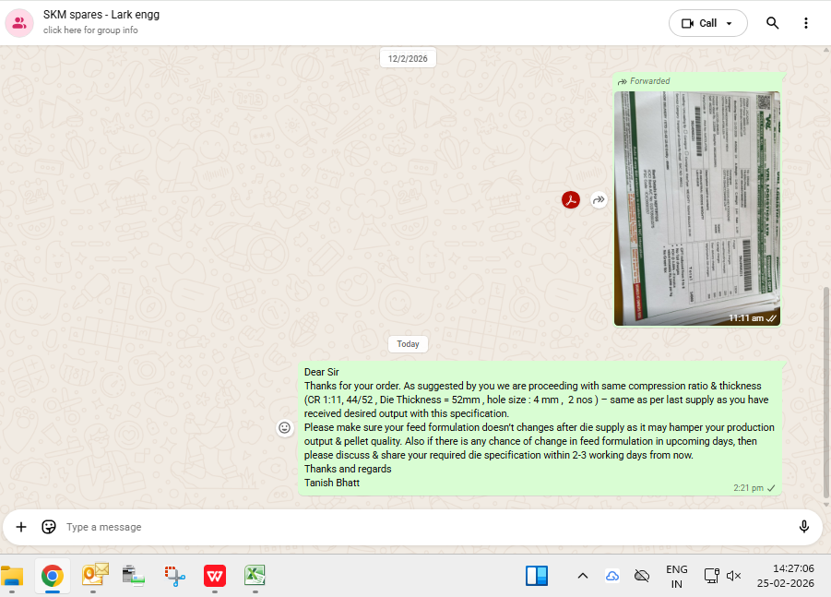
Task: Open the forwarded document photo
Action: point(696,208)
